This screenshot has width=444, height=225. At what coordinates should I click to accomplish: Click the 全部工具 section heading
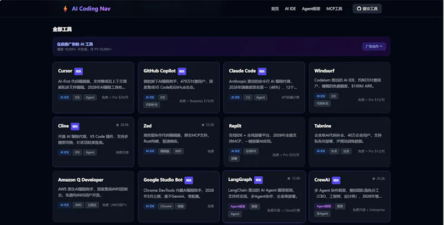point(62,29)
